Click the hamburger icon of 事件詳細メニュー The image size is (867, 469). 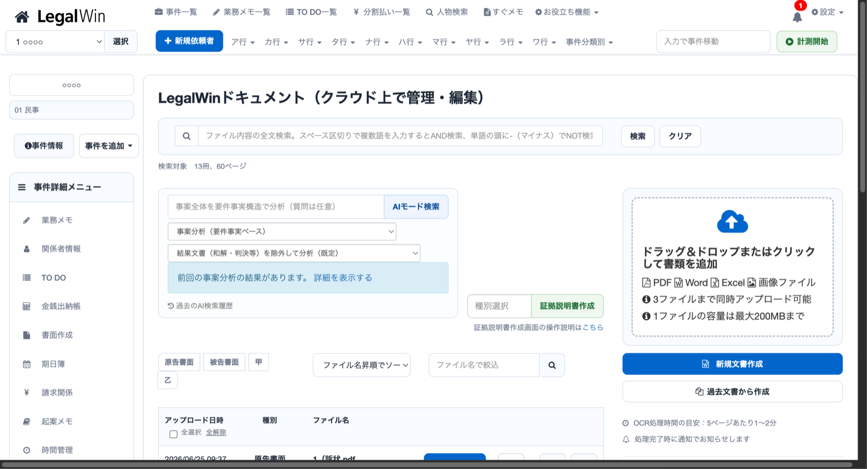(22, 187)
